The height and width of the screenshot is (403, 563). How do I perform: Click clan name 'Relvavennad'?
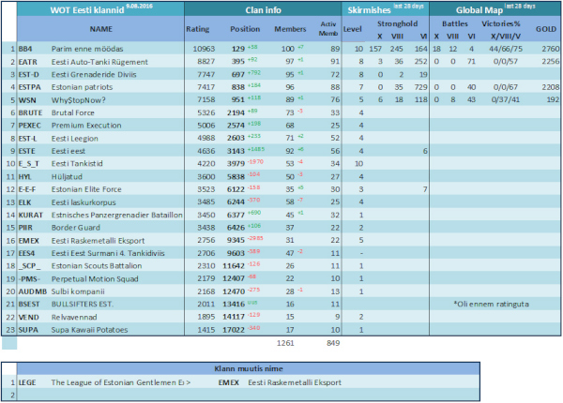point(74,318)
